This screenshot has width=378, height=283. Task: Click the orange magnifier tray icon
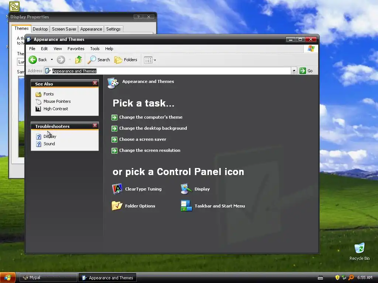pos(351,277)
